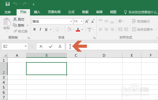Click the cell borders icon
158x100 pixels.
57,29
